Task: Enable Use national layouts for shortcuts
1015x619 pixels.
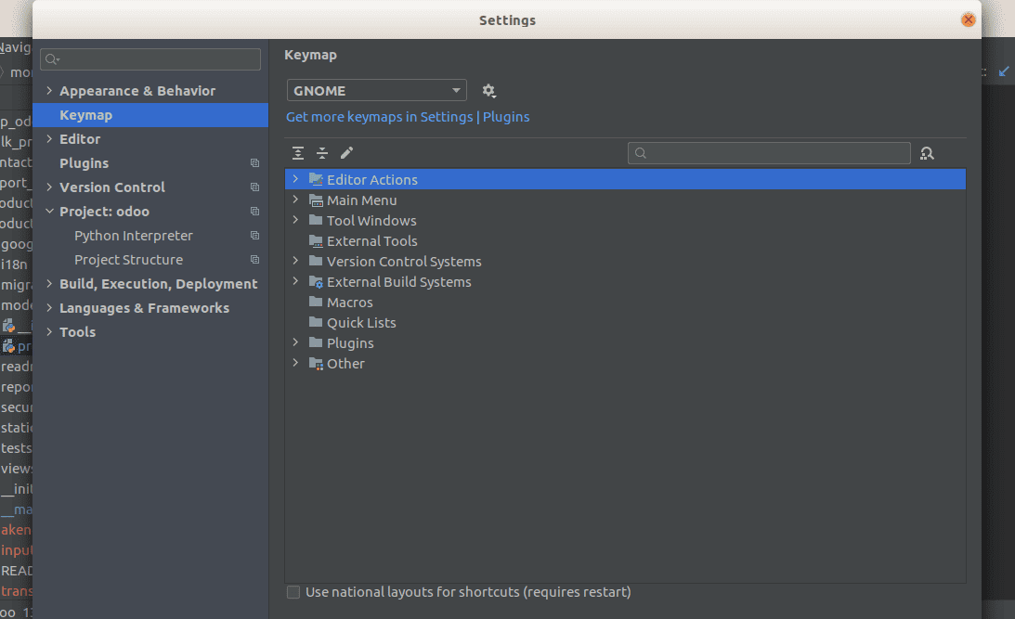Action: [293, 592]
